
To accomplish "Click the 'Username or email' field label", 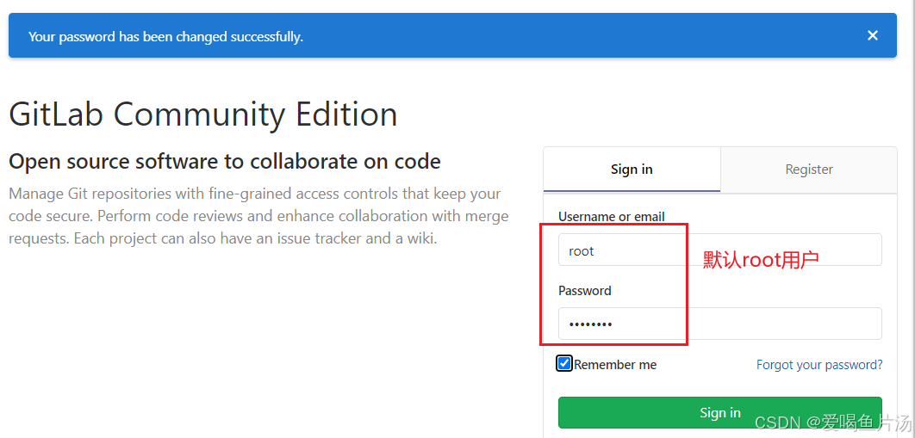I will pyautogui.click(x=611, y=217).
